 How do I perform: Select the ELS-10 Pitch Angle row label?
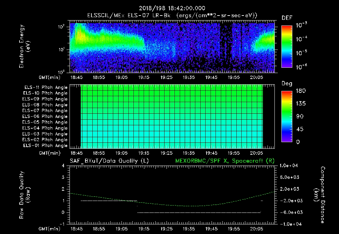point(45,93)
